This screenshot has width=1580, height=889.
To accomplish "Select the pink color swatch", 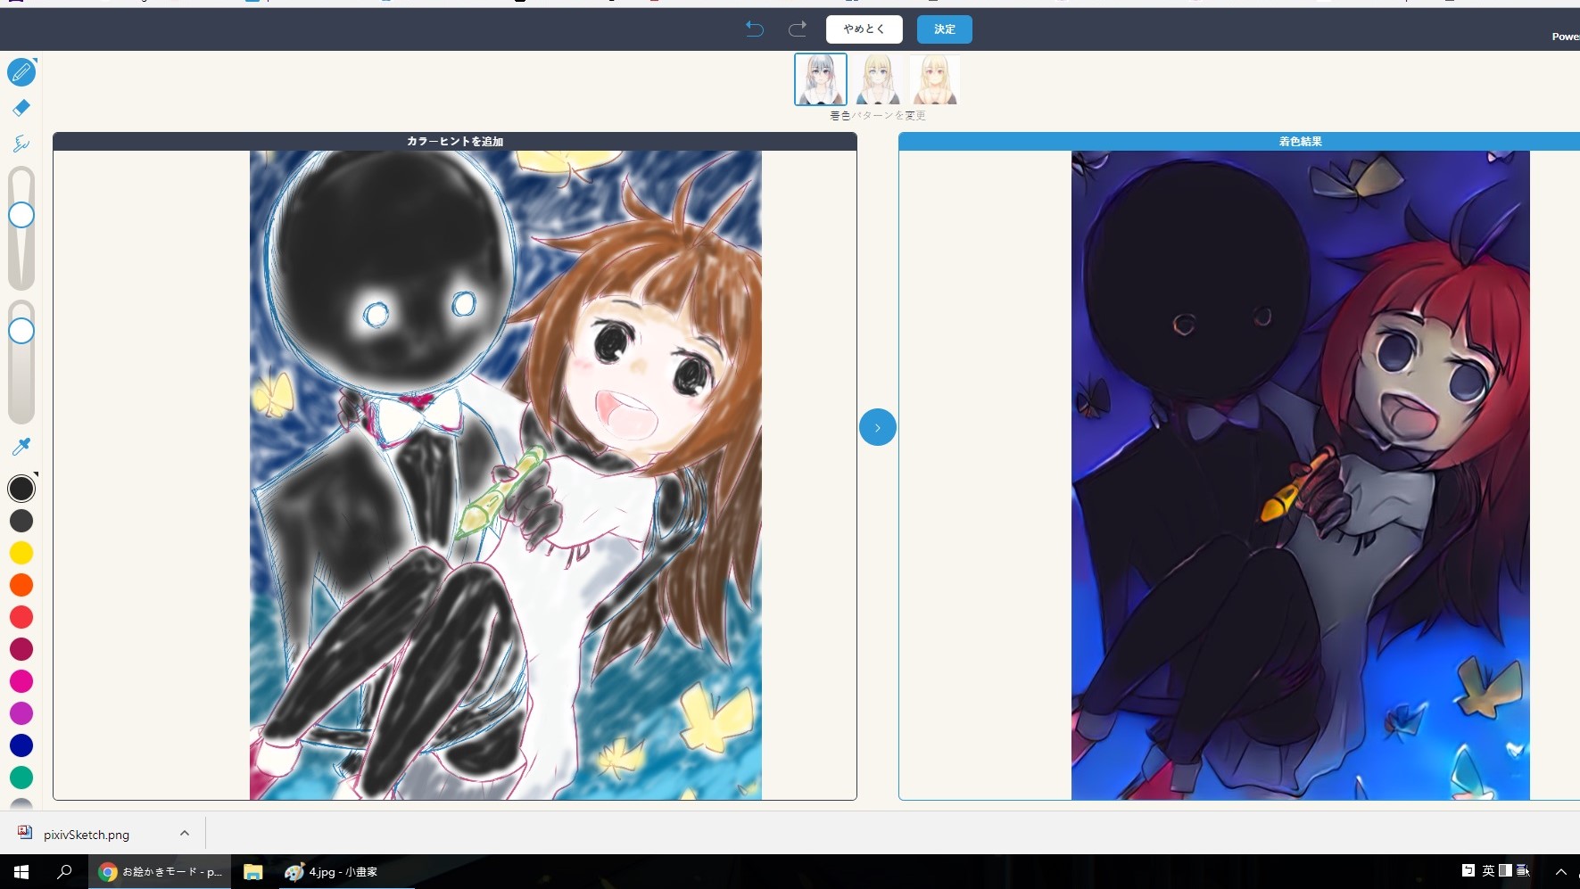I will [21, 682].
